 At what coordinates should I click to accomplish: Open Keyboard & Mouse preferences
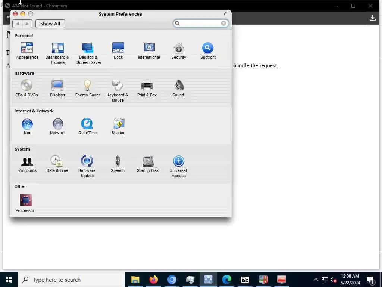[118, 91]
